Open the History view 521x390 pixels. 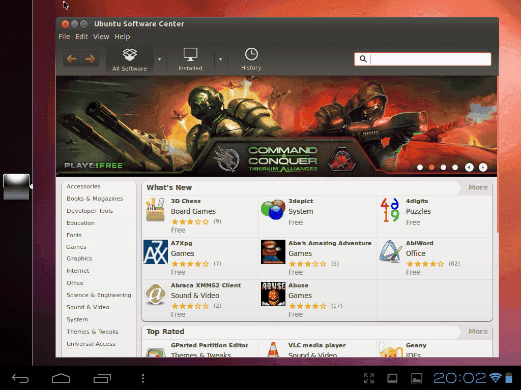pyautogui.click(x=251, y=60)
